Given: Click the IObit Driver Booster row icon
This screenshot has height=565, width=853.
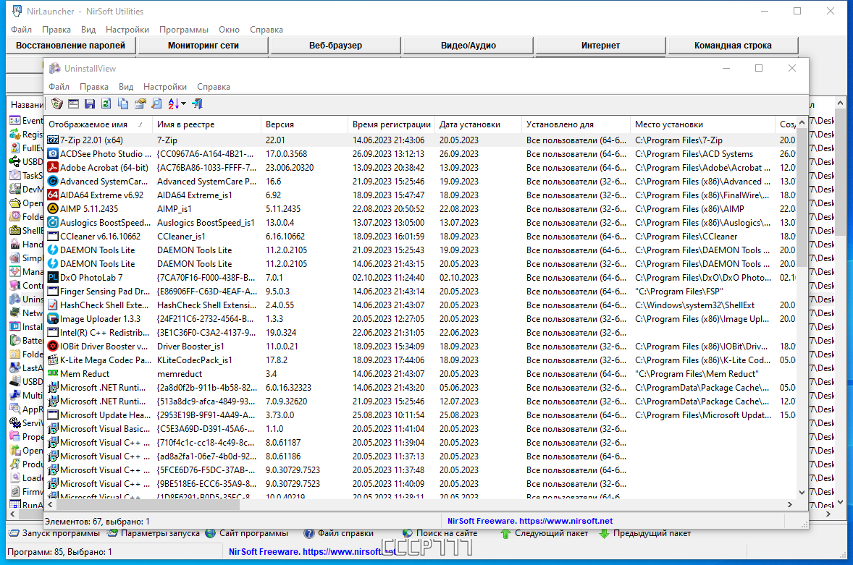Looking at the screenshot, I should coord(53,346).
